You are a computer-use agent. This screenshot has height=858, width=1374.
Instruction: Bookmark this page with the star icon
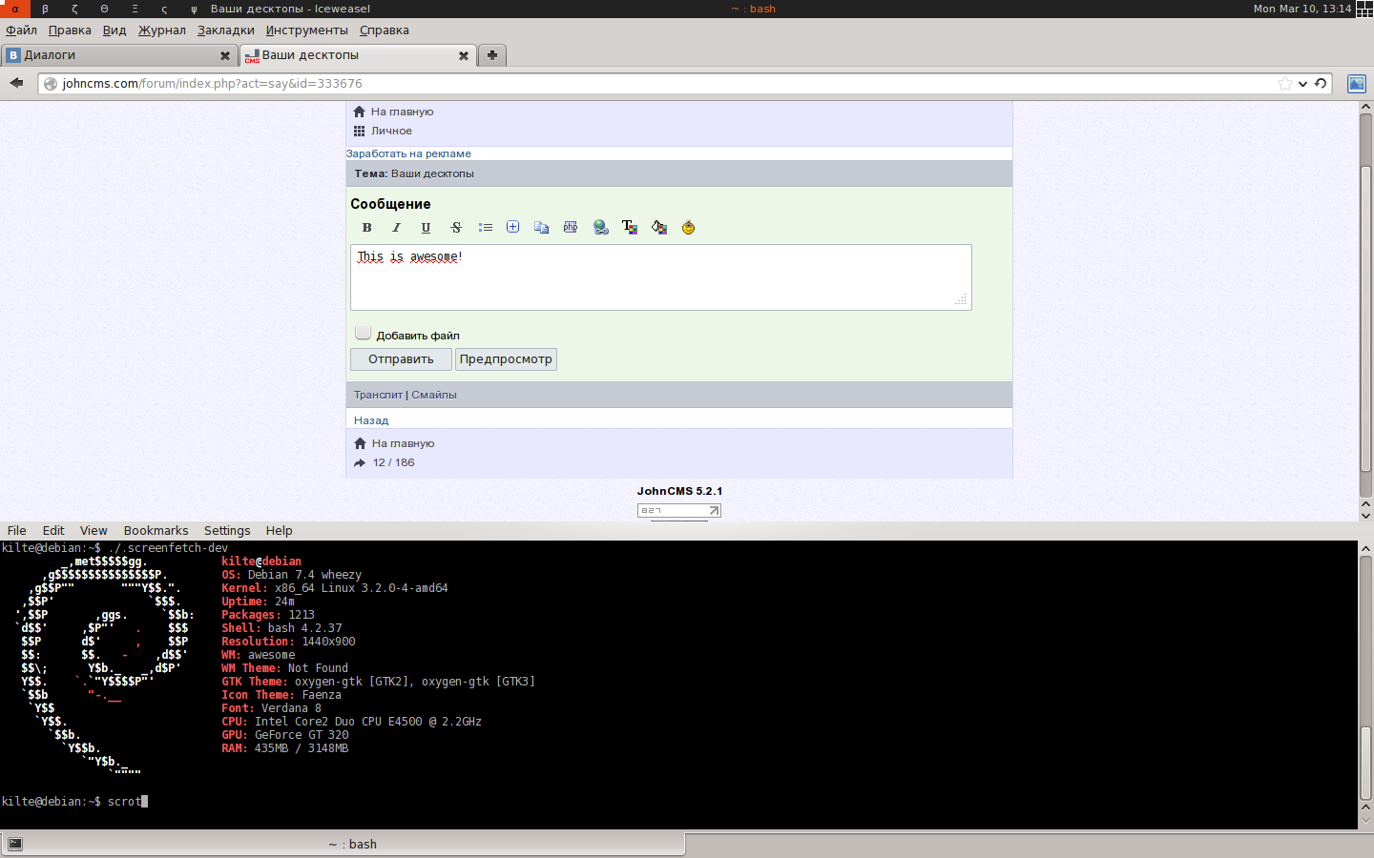pyautogui.click(x=1285, y=84)
